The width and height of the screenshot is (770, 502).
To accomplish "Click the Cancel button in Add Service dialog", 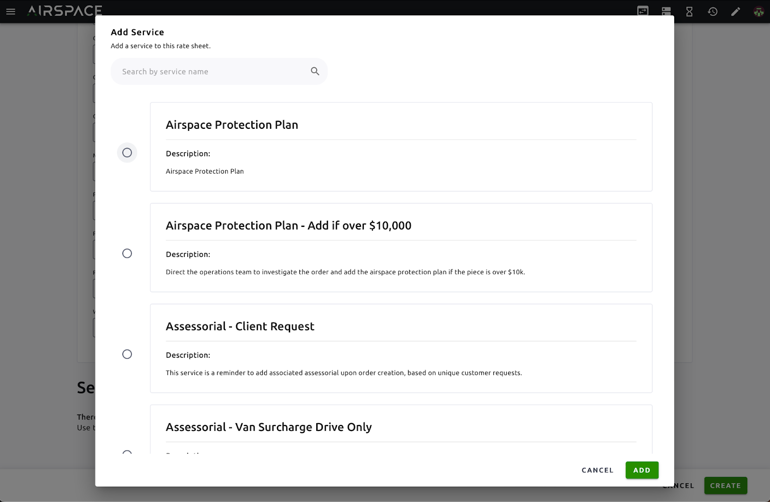I will pyautogui.click(x=598, y=470).
